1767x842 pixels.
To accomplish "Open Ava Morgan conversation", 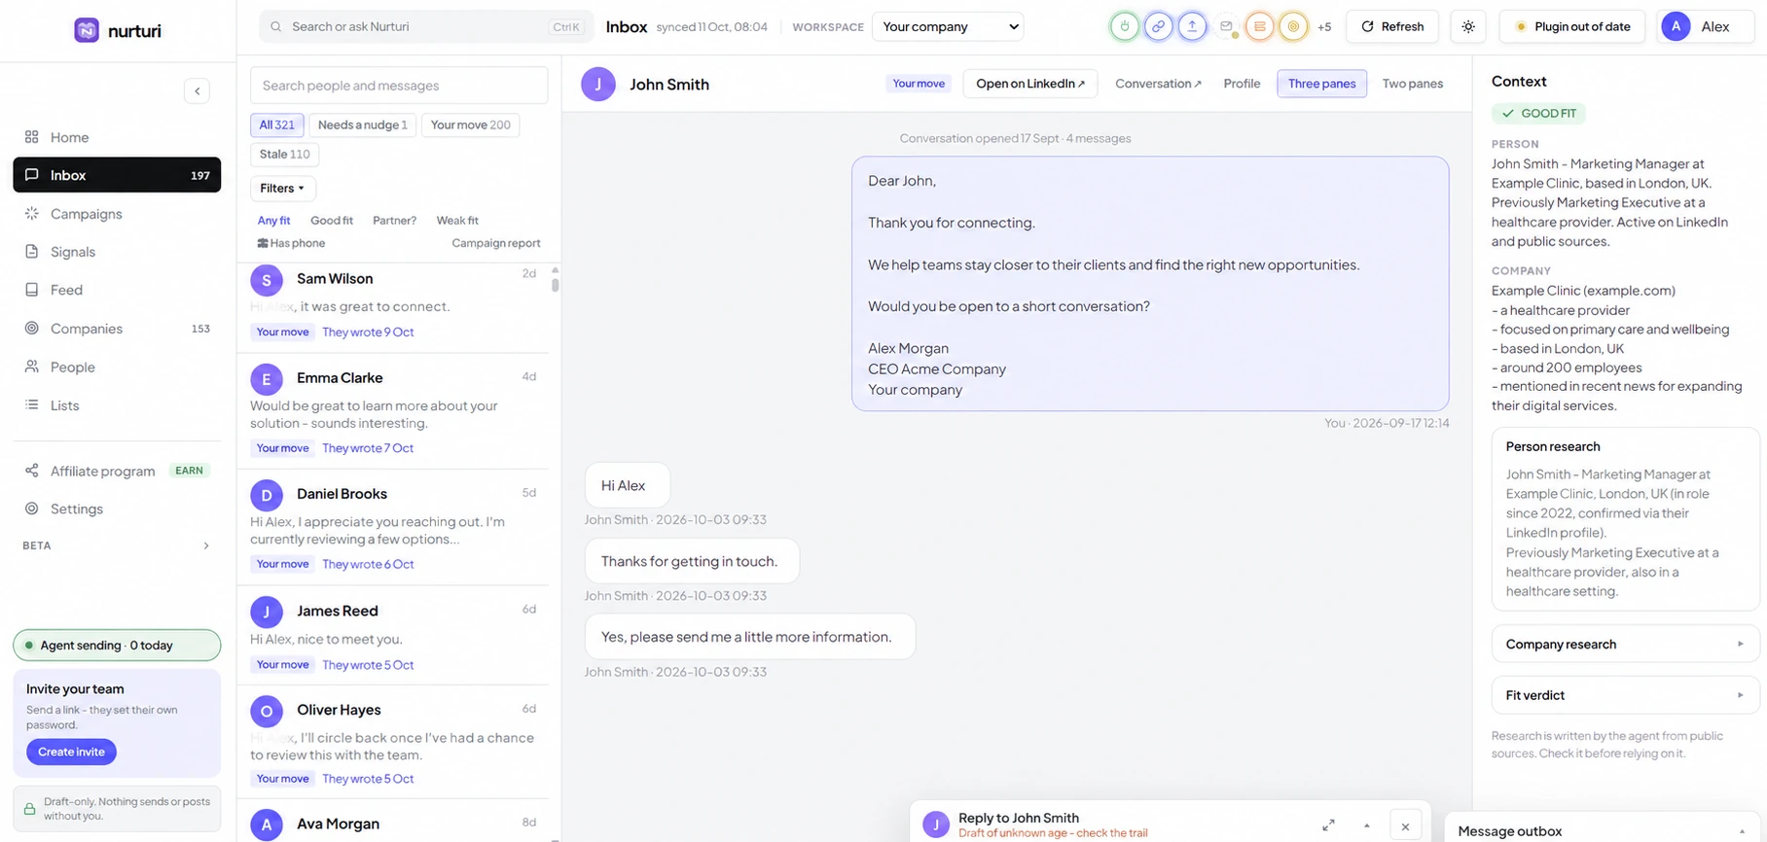I will (394, 823).
